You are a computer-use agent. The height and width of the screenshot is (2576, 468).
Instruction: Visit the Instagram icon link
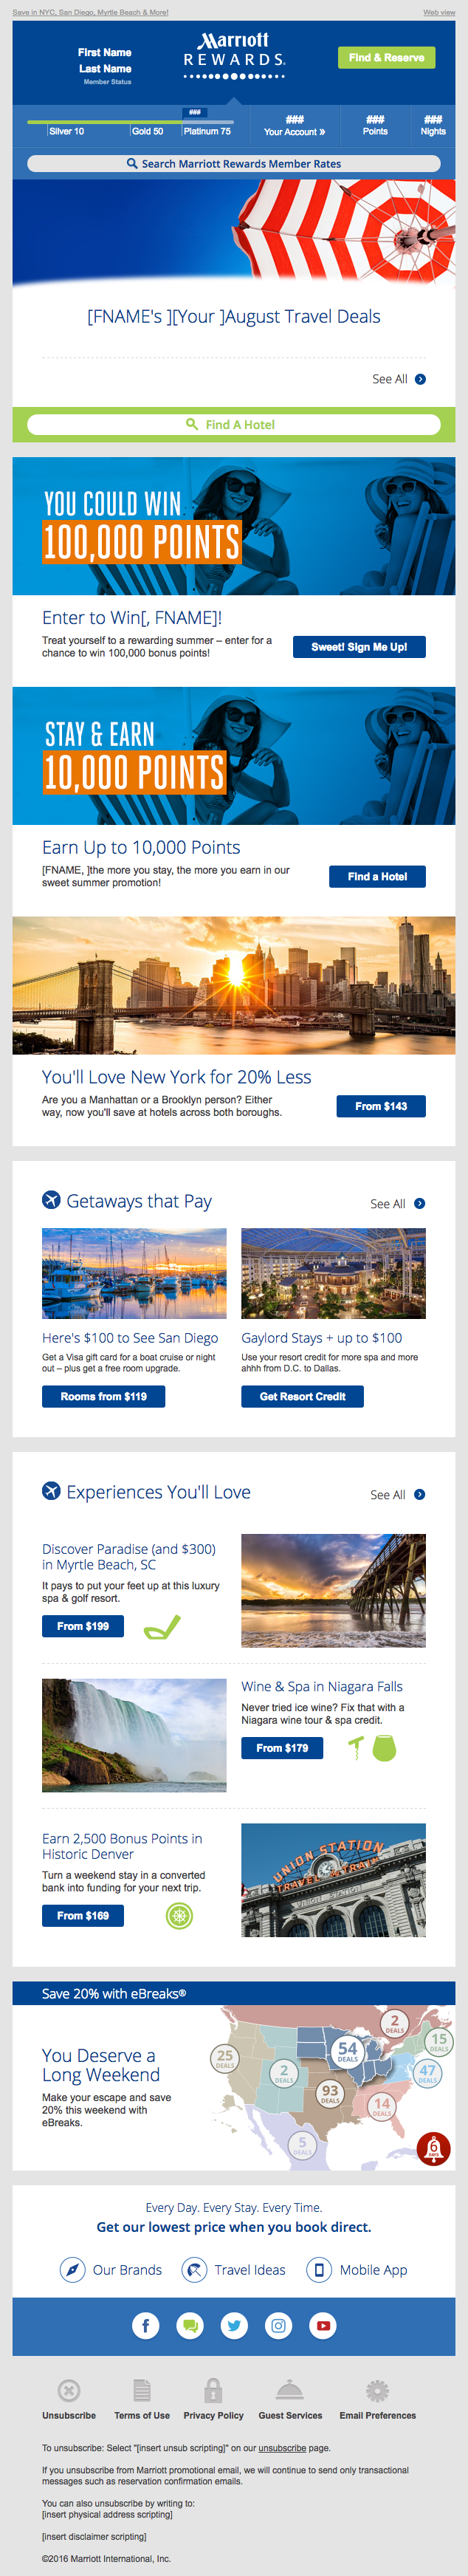coord(278,2325)
